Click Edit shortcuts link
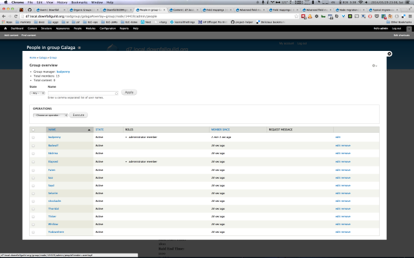The image size is (414, 258). [402, 35]
